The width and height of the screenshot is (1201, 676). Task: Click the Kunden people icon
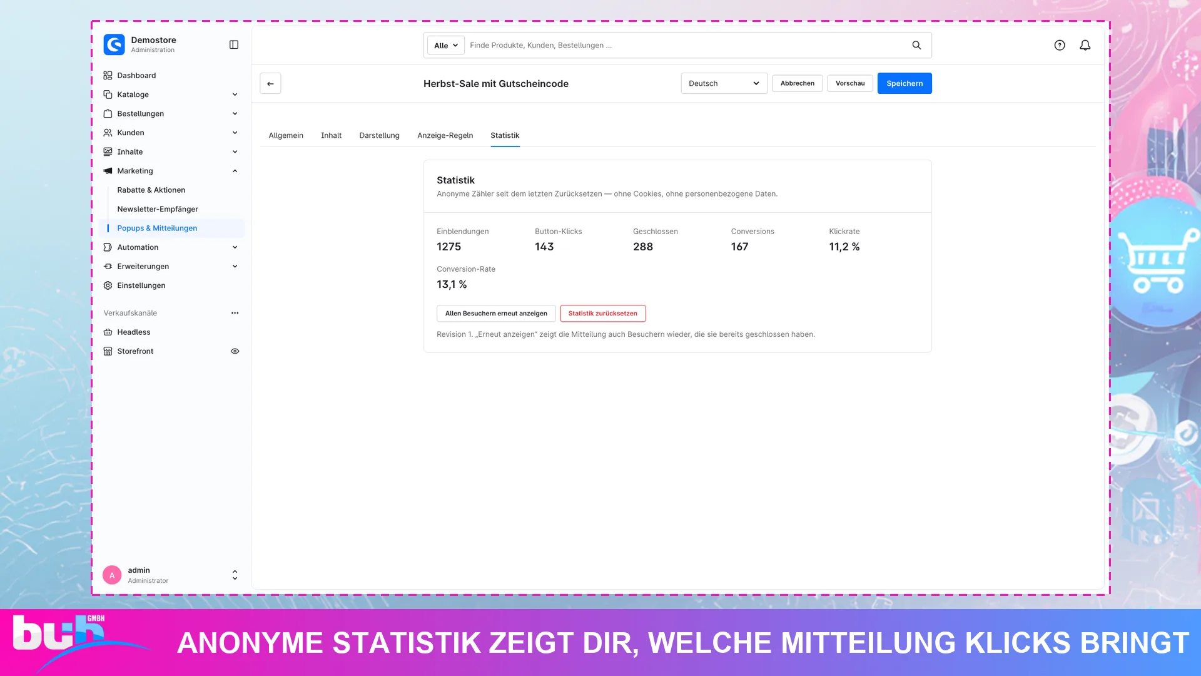tap(108, 133)
